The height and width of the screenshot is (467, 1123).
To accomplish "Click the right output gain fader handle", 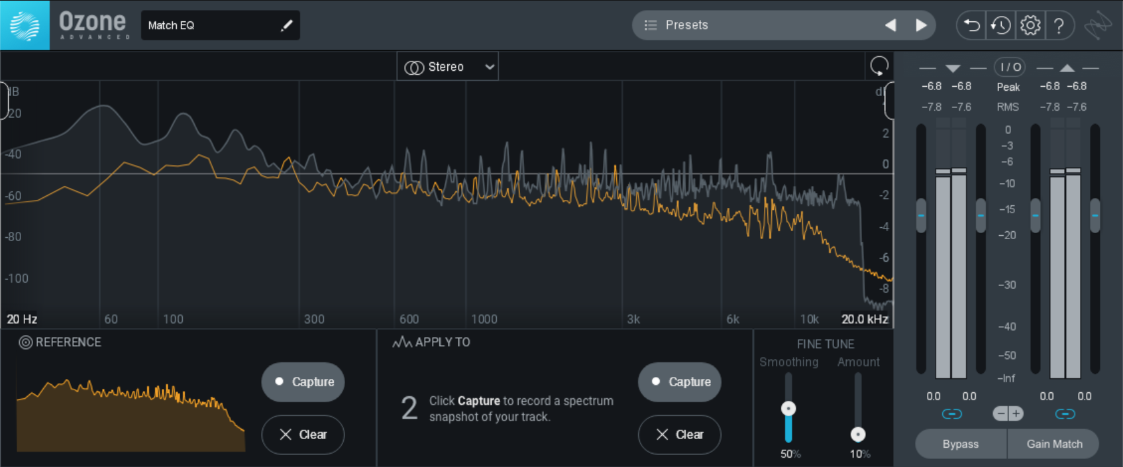I will pyautogui.click(x=1095, y=215).
